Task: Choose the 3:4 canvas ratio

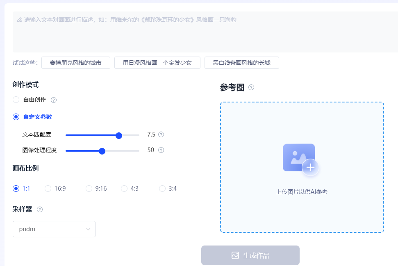Action: point(162,189)
